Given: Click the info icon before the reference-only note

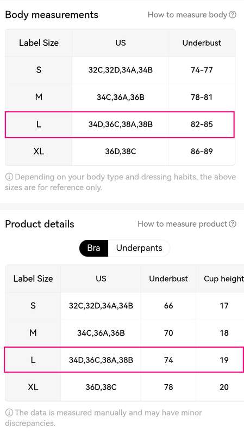Looking at the screenshot, I should (x=9, y=177).
